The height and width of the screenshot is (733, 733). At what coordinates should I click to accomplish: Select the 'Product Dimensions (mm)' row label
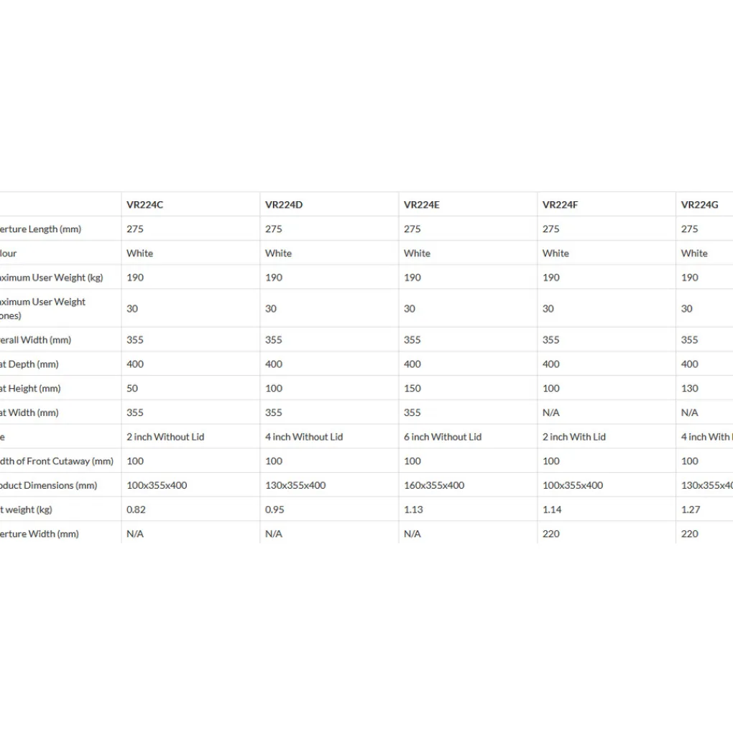pos(49,485)
